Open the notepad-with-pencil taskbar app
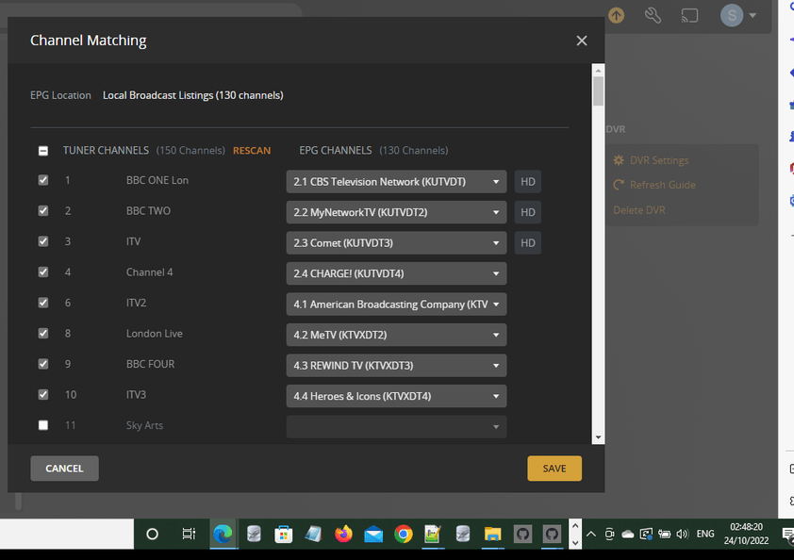 point(433,534)
